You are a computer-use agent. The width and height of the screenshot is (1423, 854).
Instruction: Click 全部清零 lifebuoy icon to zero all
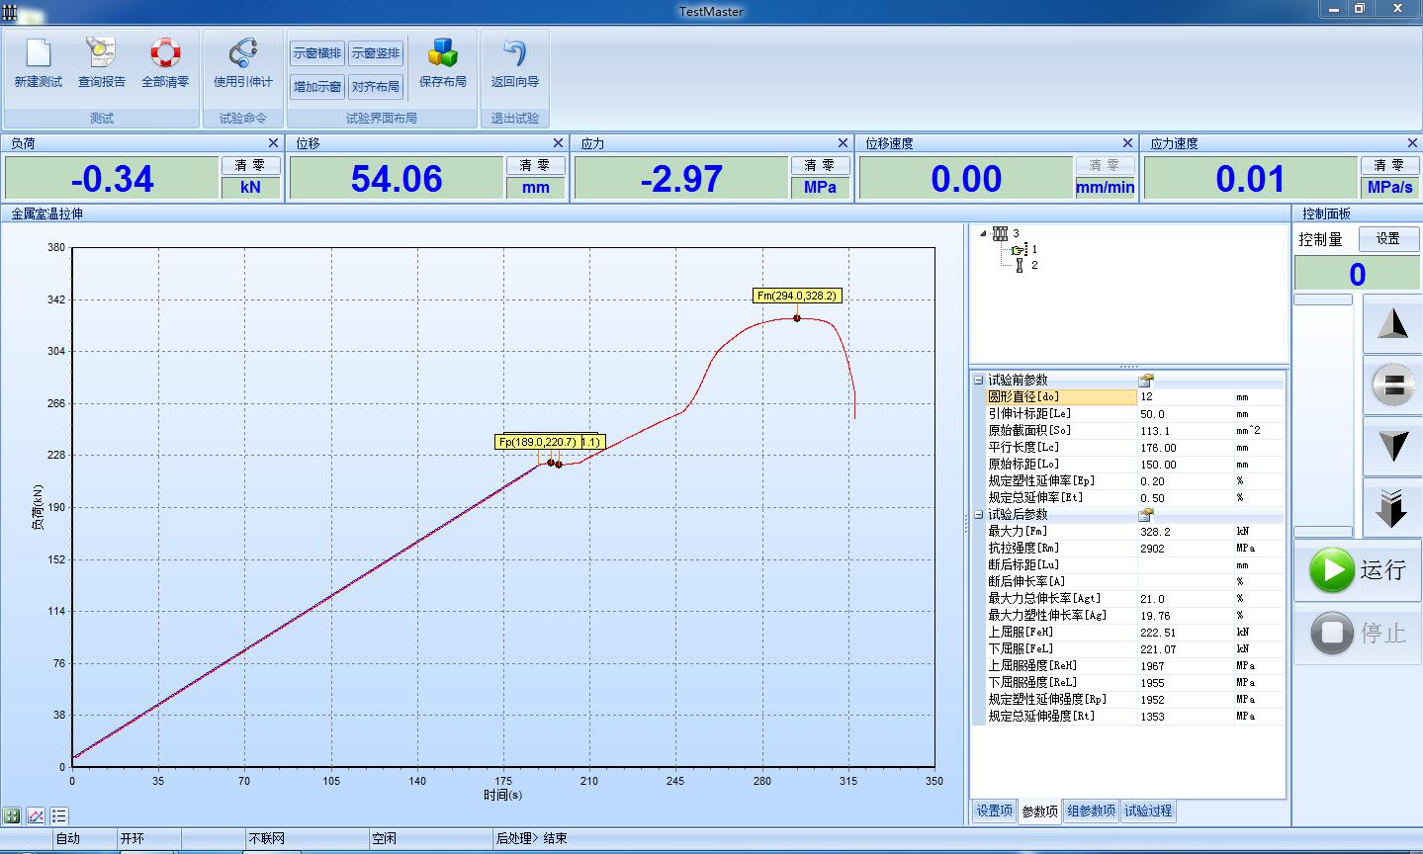[x=165, y=63]
